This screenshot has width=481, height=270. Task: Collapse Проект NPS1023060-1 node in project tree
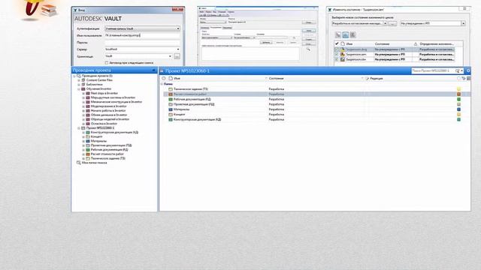[x=79, y=128]
